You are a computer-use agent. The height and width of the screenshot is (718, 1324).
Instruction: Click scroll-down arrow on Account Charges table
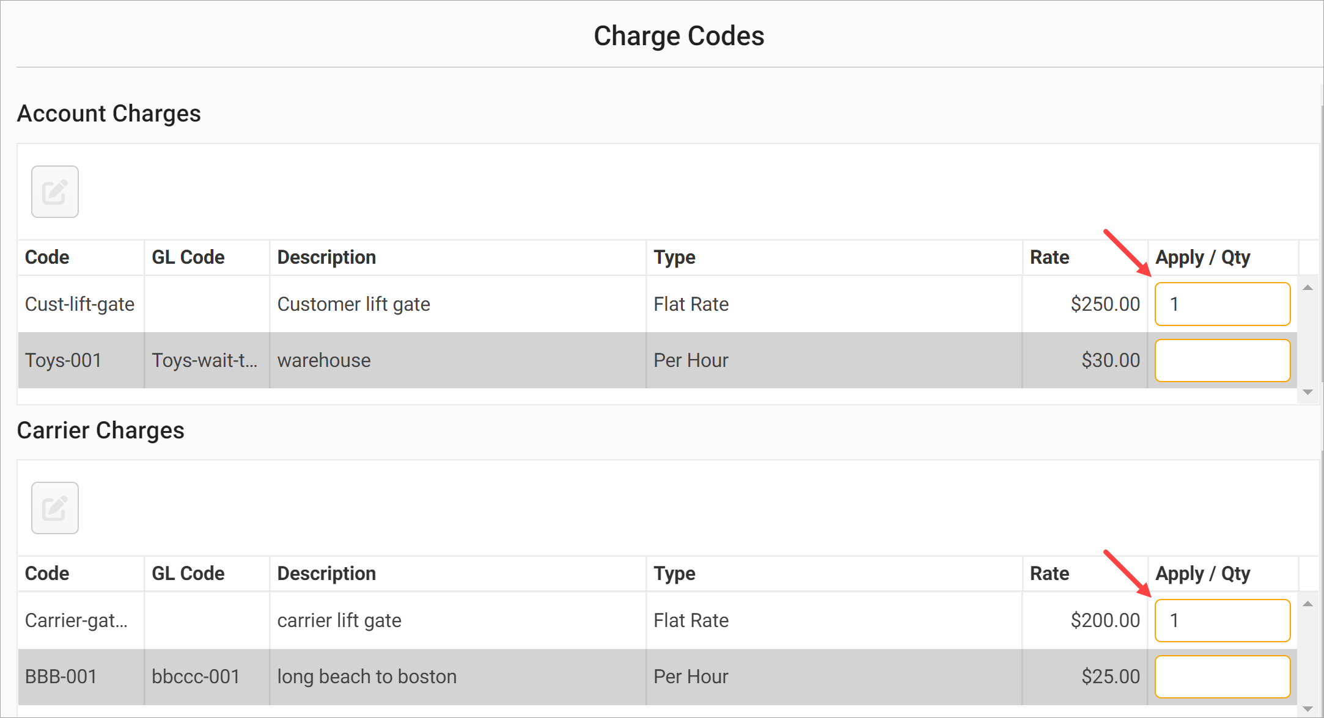click(1307, 391)
